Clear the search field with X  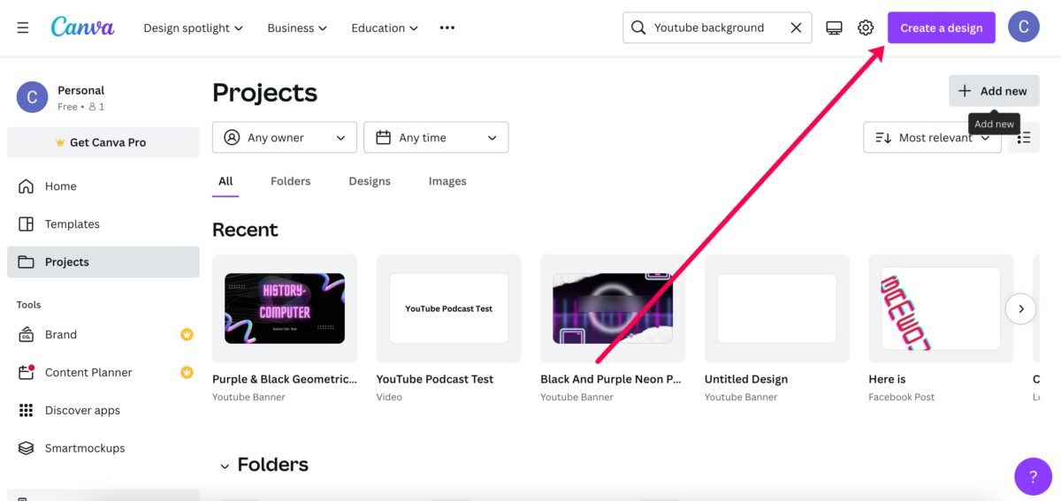pyautogui.click(x=796, y=27)
